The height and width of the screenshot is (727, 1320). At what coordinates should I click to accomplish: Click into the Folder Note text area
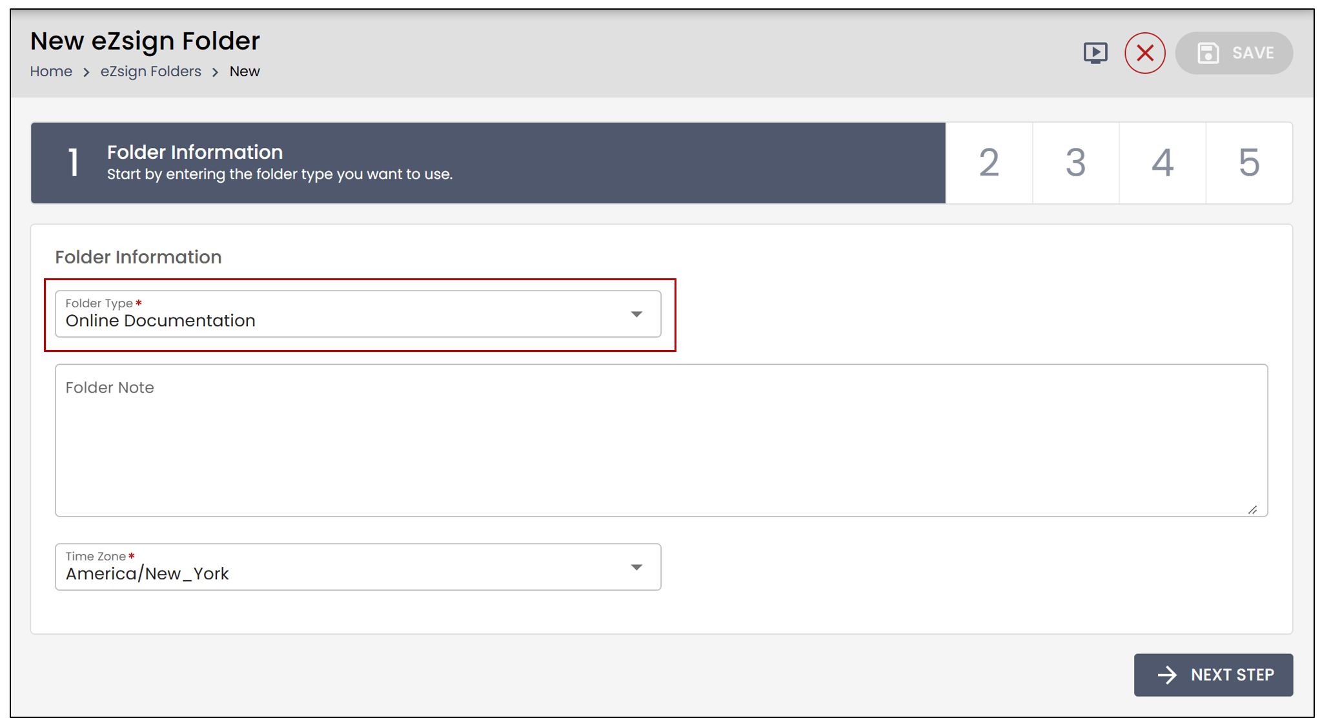click(x=661, y=440)
